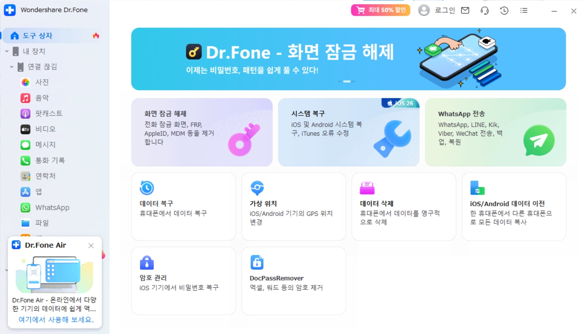Click the banner carousel indicator dots
Viewport: 581px width, 334px height.
[x=347, y=81]
